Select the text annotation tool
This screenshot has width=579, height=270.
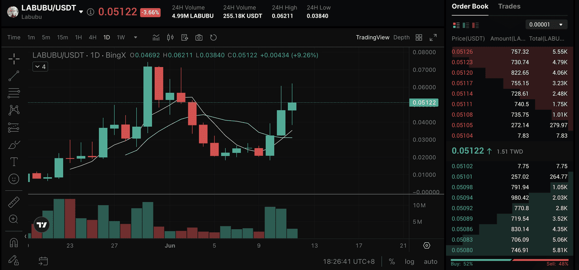click(14, 162)
